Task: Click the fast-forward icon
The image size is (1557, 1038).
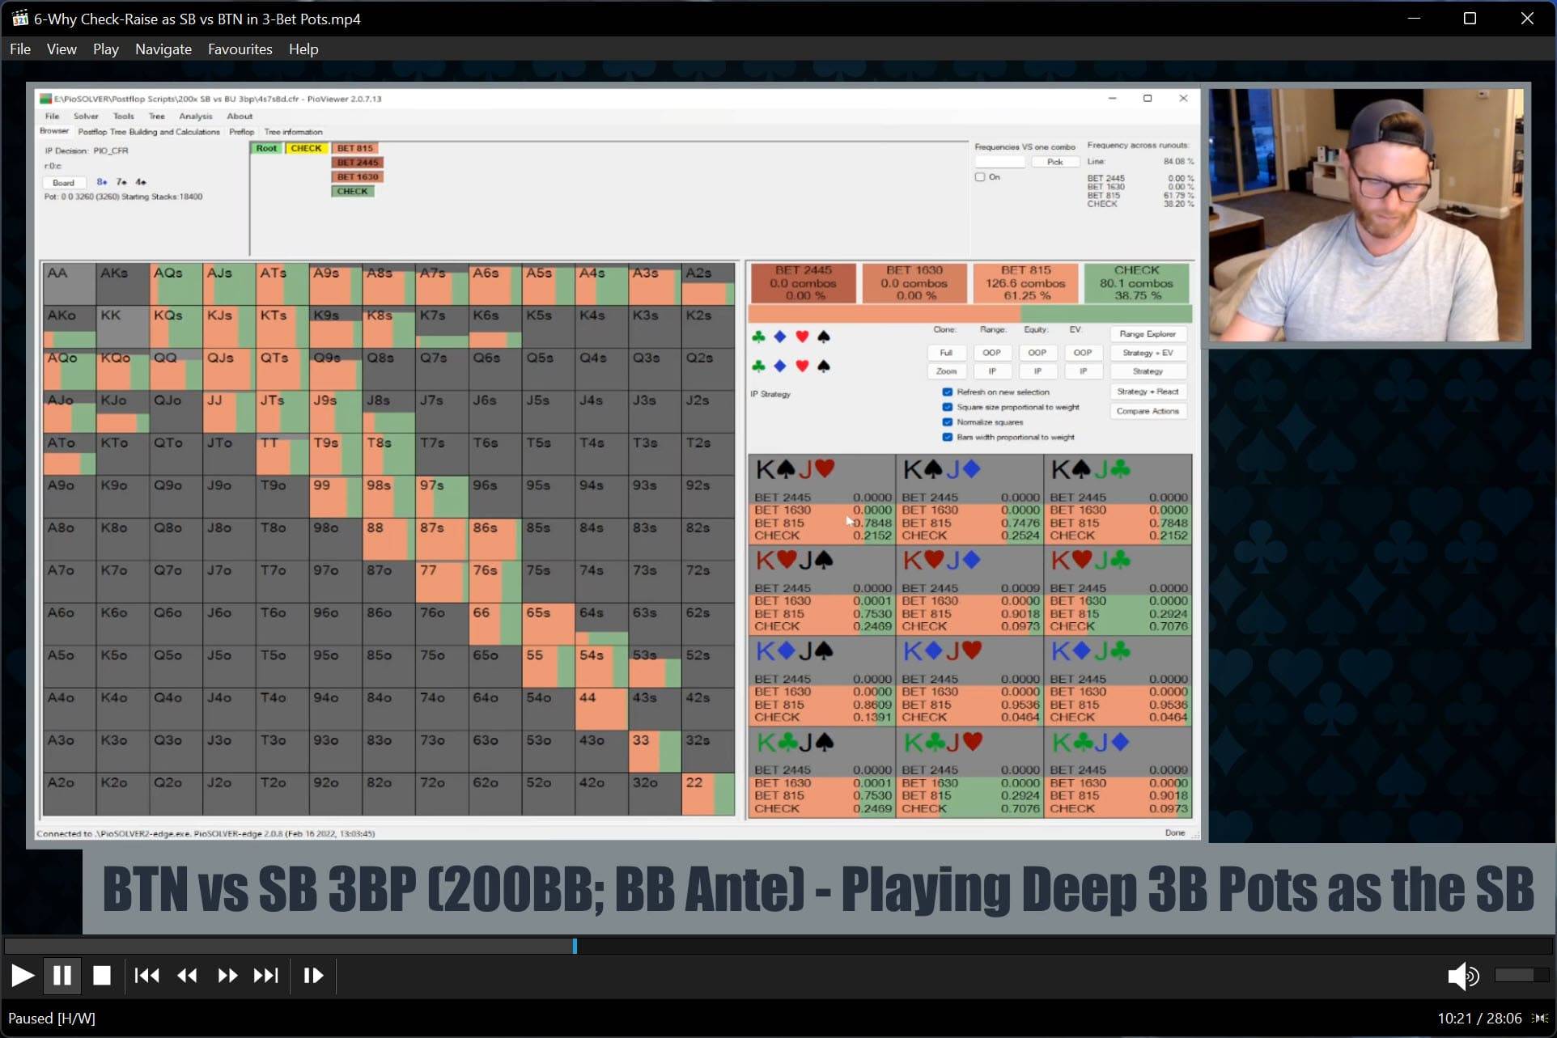Action: pyautogui.click(x=227, y=976)
